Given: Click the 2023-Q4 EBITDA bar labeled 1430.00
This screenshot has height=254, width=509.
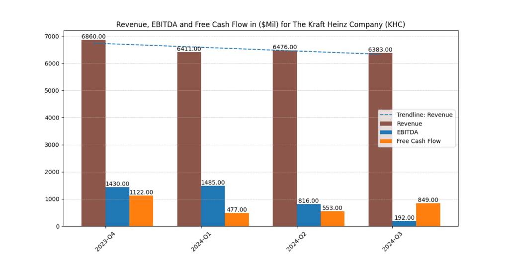Looking at the screenshot, I should click(x=117, y=207).
